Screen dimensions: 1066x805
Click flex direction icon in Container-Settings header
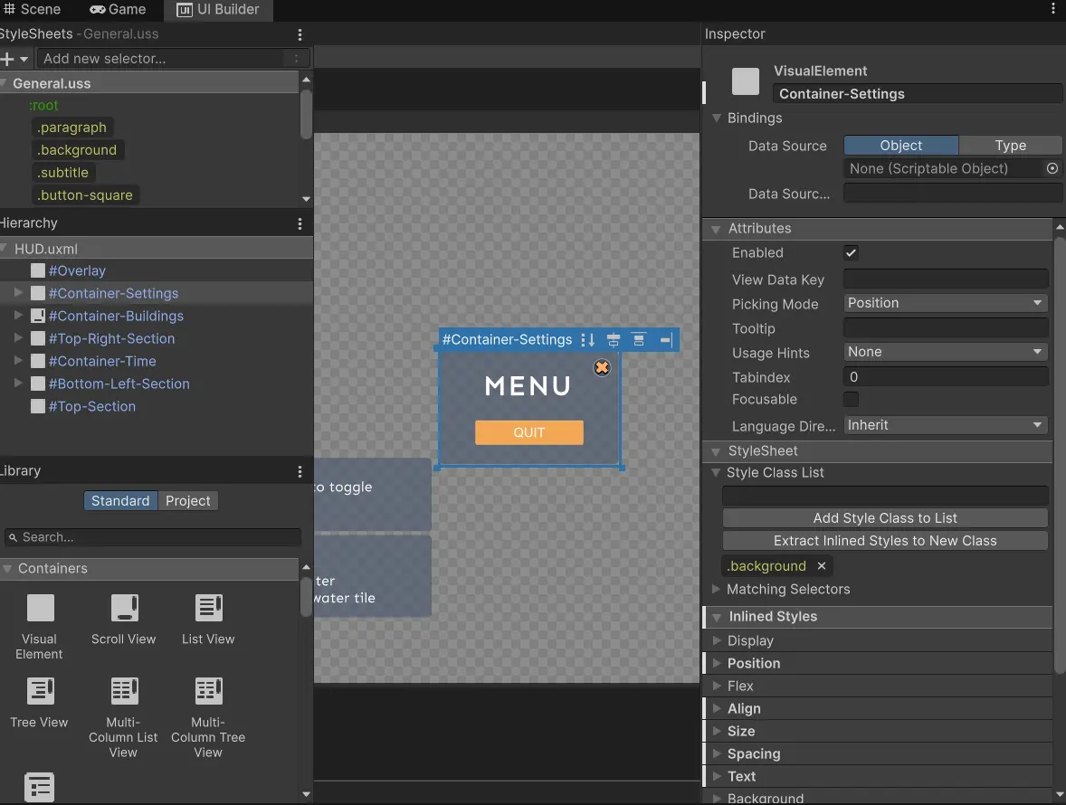click(588, 340)
